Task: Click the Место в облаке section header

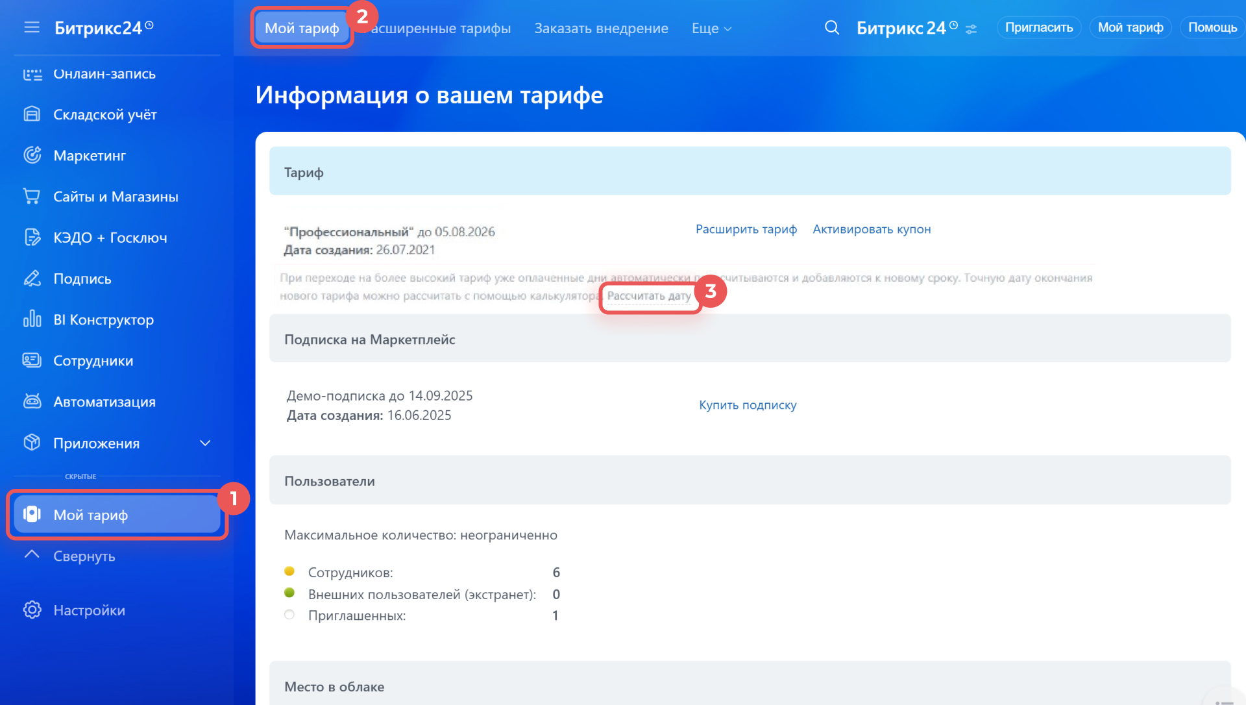Action: tap(750, 684)
